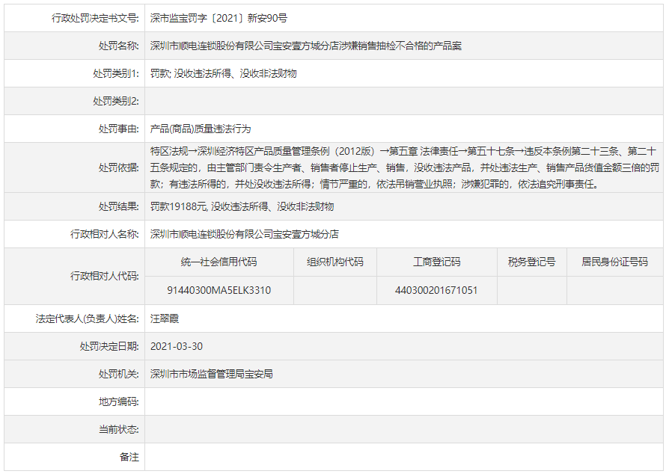669x474 pixels.
Task: Select the label 处罚类别1:
Action: point(116,74)
